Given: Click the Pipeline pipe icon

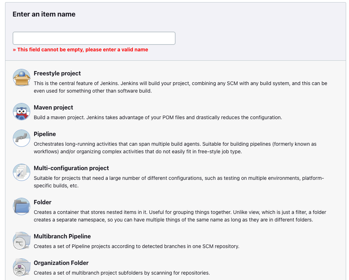Looking at the screenshot, I should (x=22, y=138).
